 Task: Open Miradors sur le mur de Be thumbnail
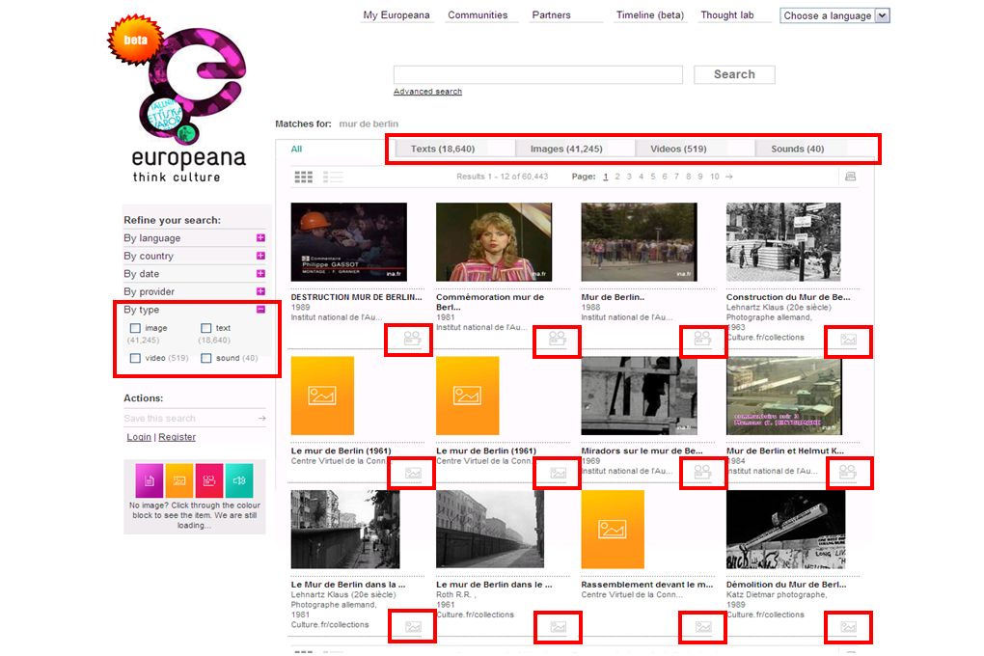(639, 396)
